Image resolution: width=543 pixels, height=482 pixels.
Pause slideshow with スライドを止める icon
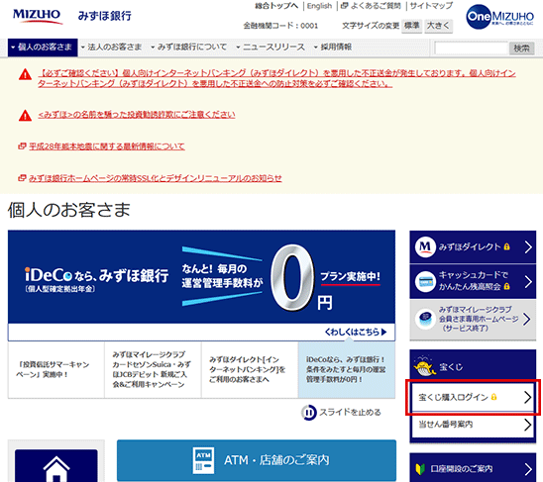pos(308,412)
